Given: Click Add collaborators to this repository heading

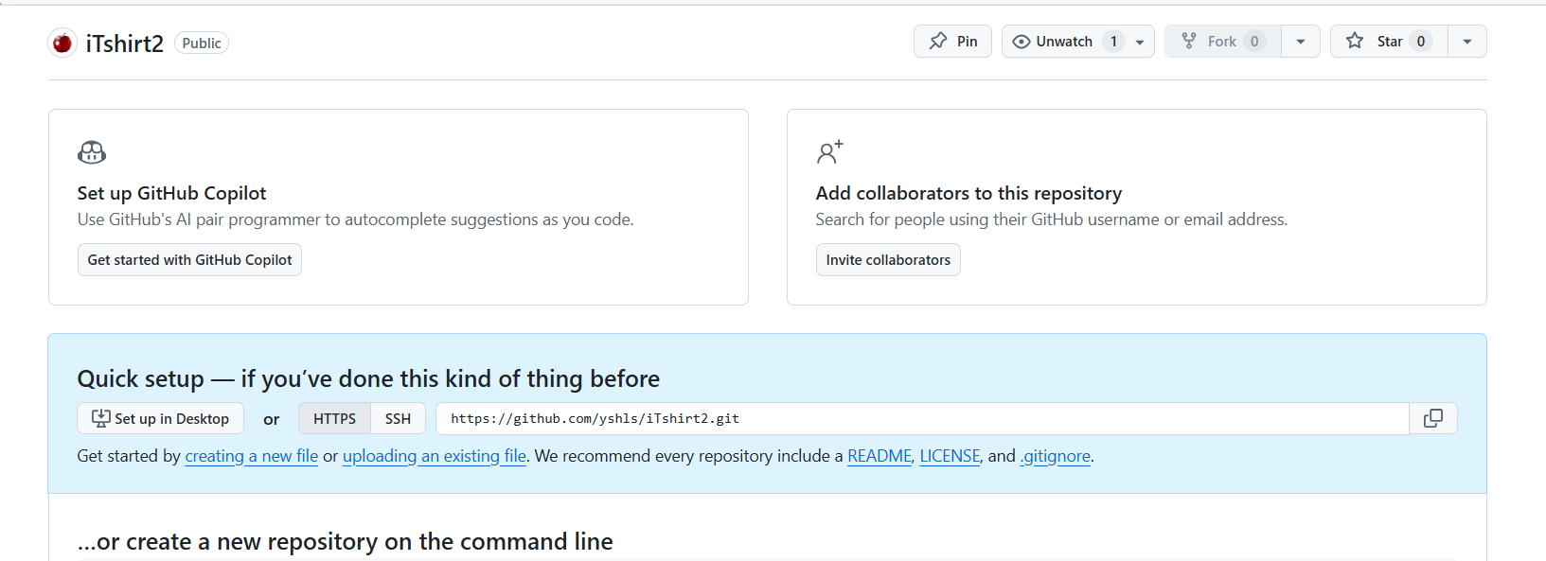Looking at the screenshot, I should click(x=968, y=193).
